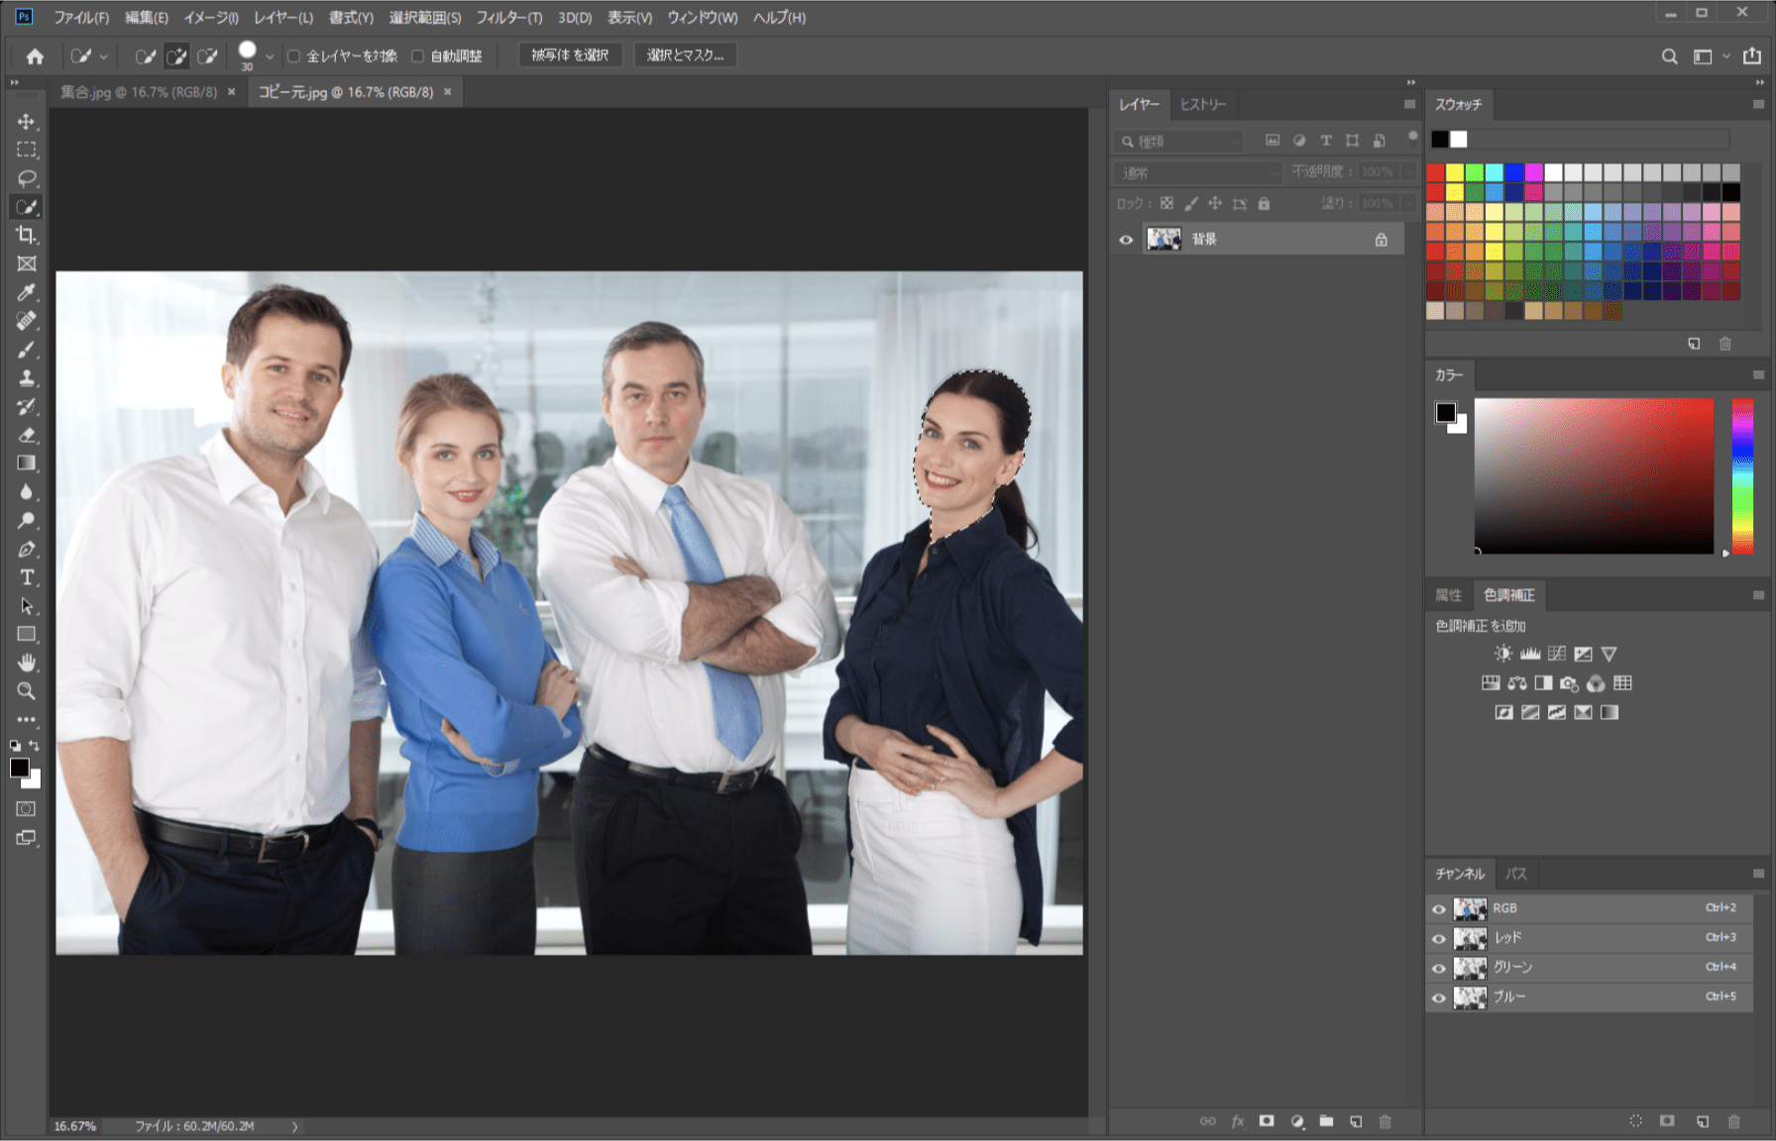Toggle ブルー channel visibility eye
The image size is (1776, 1141).
point(1439,997)
